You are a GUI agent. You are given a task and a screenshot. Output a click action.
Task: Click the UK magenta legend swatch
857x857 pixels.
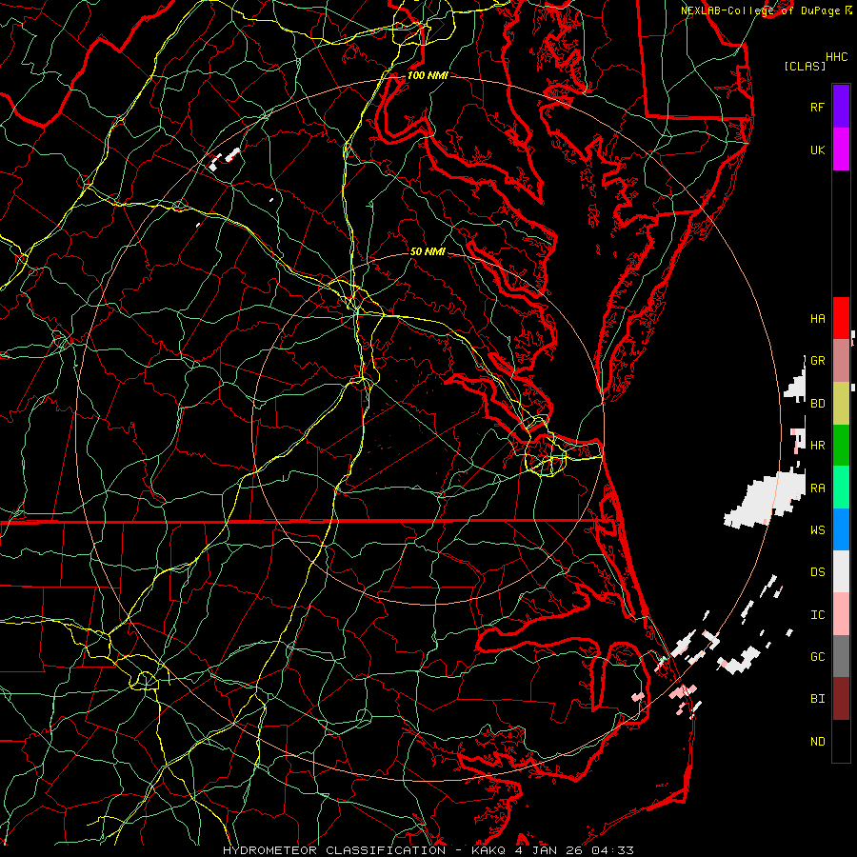coord(841,149)
